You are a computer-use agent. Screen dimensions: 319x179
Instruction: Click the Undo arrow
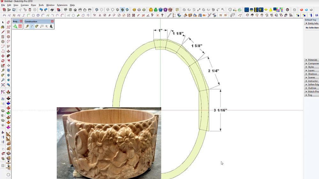41,10
